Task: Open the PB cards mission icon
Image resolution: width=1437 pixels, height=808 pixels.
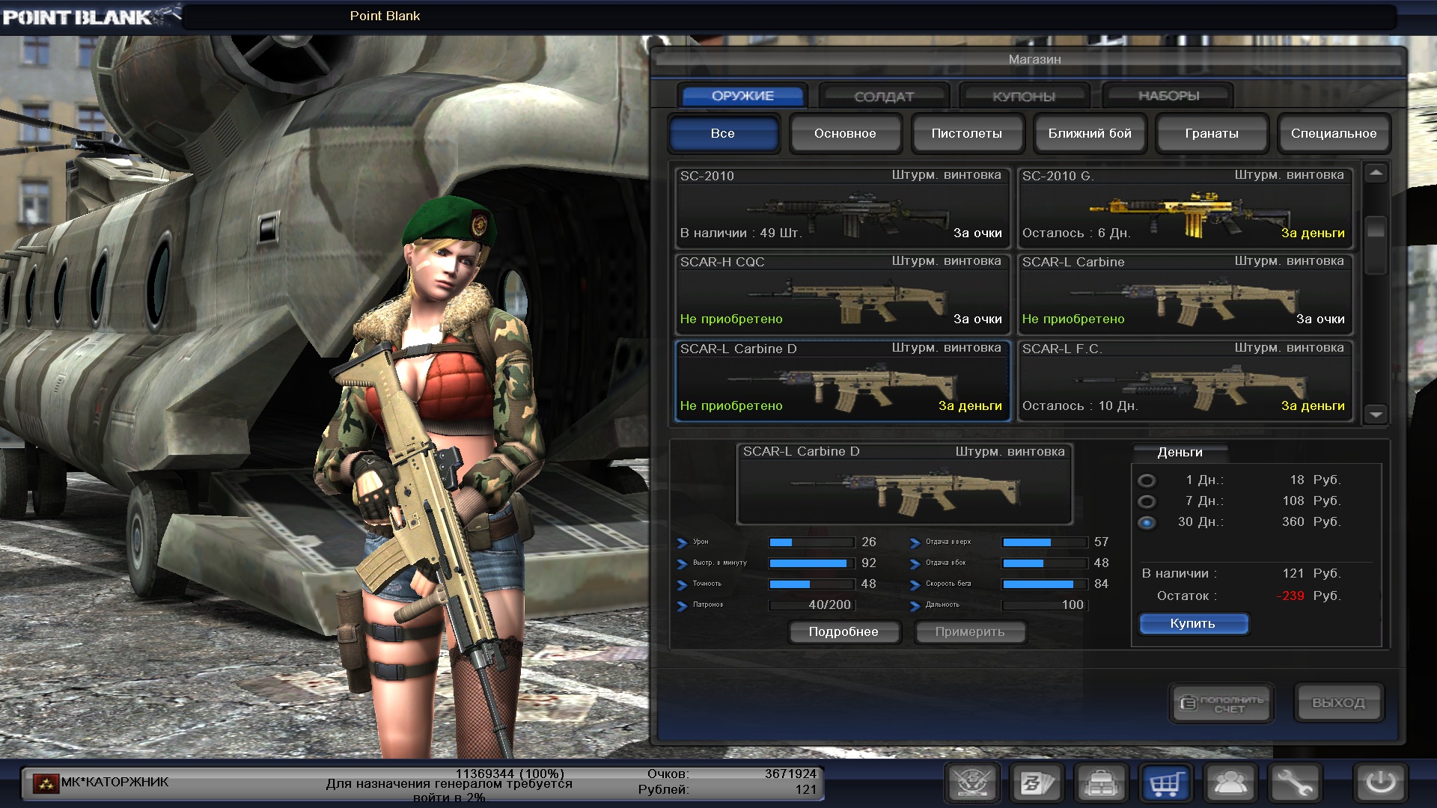Action: coord(1037,783)
